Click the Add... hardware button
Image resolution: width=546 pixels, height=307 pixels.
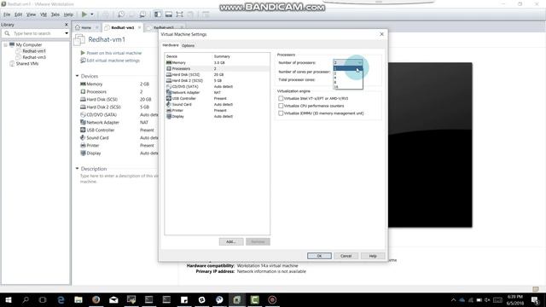231,241
